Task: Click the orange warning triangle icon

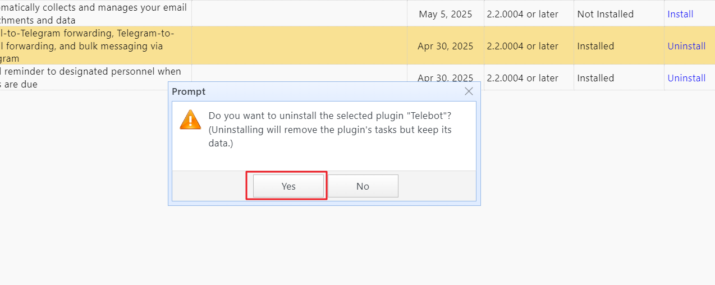Action: 190,119
